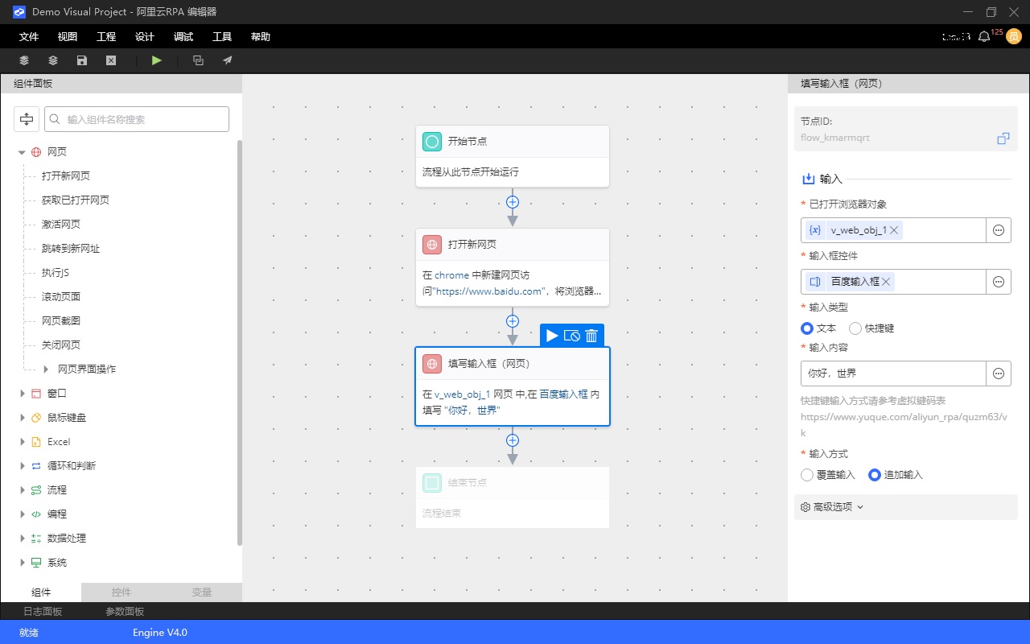
Task: Copy node ID using the copy icon
Action: pos(1003,138)
